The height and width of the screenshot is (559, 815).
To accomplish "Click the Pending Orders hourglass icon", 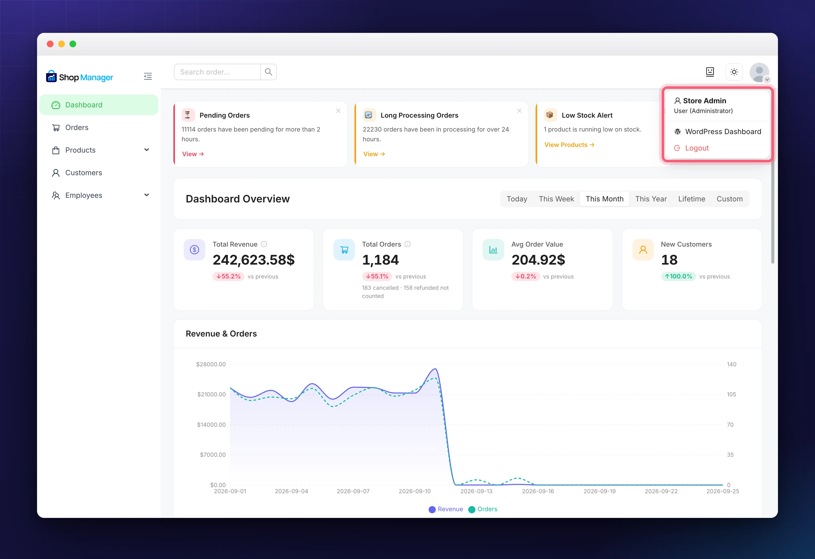I will coord(188,115).
